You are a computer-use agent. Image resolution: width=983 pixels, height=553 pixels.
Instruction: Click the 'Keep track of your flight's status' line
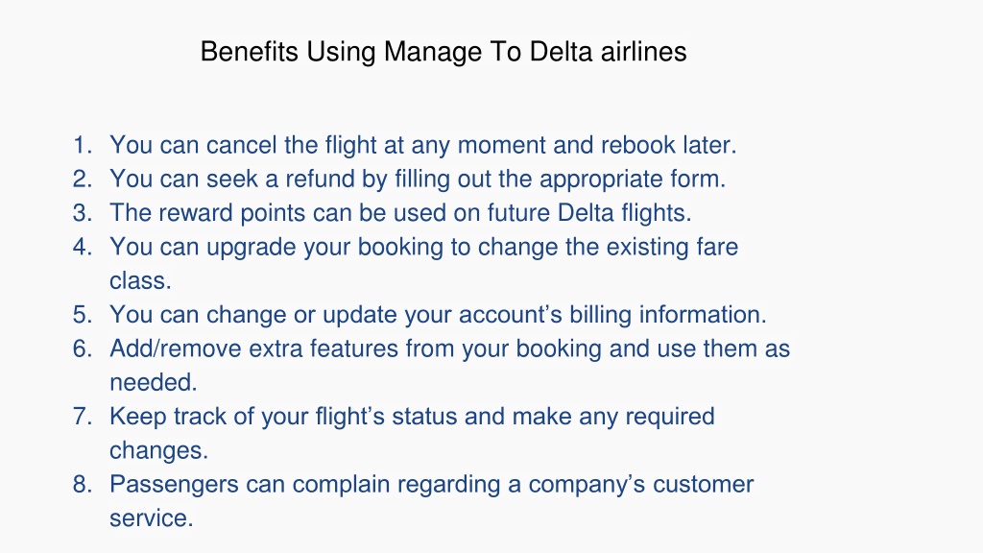click(412, 417)
